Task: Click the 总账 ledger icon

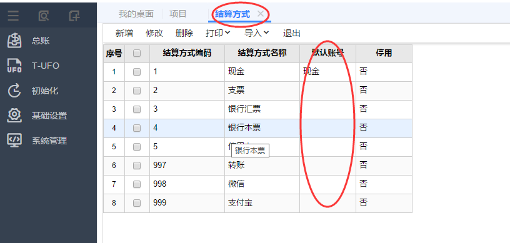Action: tap(14, 41)
